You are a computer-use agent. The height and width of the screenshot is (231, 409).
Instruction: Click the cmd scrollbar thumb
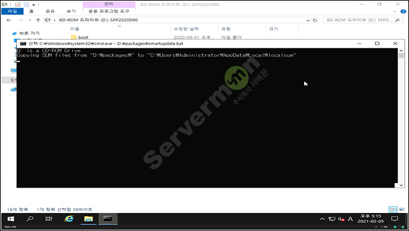pos(401,56)
